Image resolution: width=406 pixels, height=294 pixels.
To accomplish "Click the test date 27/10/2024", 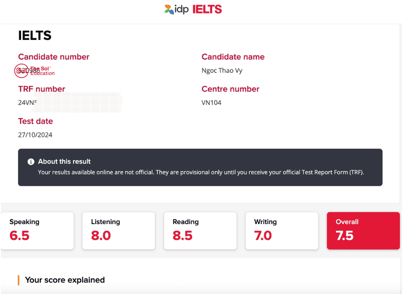I will 35,135.
